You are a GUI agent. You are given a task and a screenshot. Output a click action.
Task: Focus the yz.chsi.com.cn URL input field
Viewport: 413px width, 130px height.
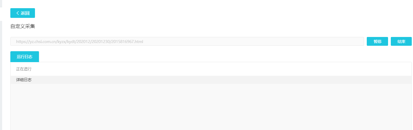[187, 42]
